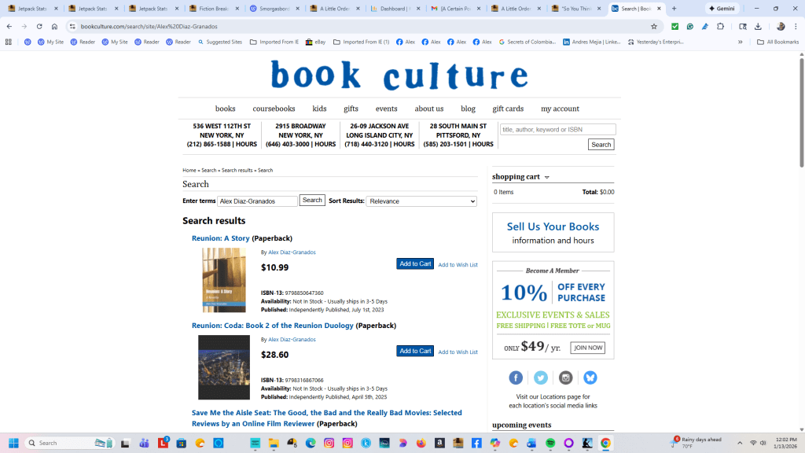Bookmark this page with the star icon
This screenshot has height=453, width=805.
tap(653, 26)
